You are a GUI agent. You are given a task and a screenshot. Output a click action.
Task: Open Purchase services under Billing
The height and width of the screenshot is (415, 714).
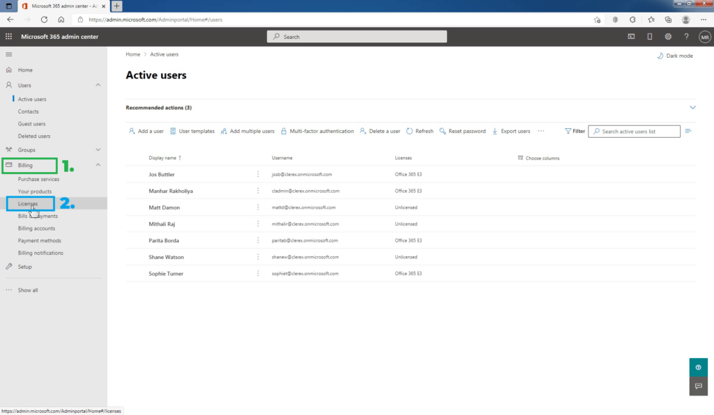click(39, 179)
